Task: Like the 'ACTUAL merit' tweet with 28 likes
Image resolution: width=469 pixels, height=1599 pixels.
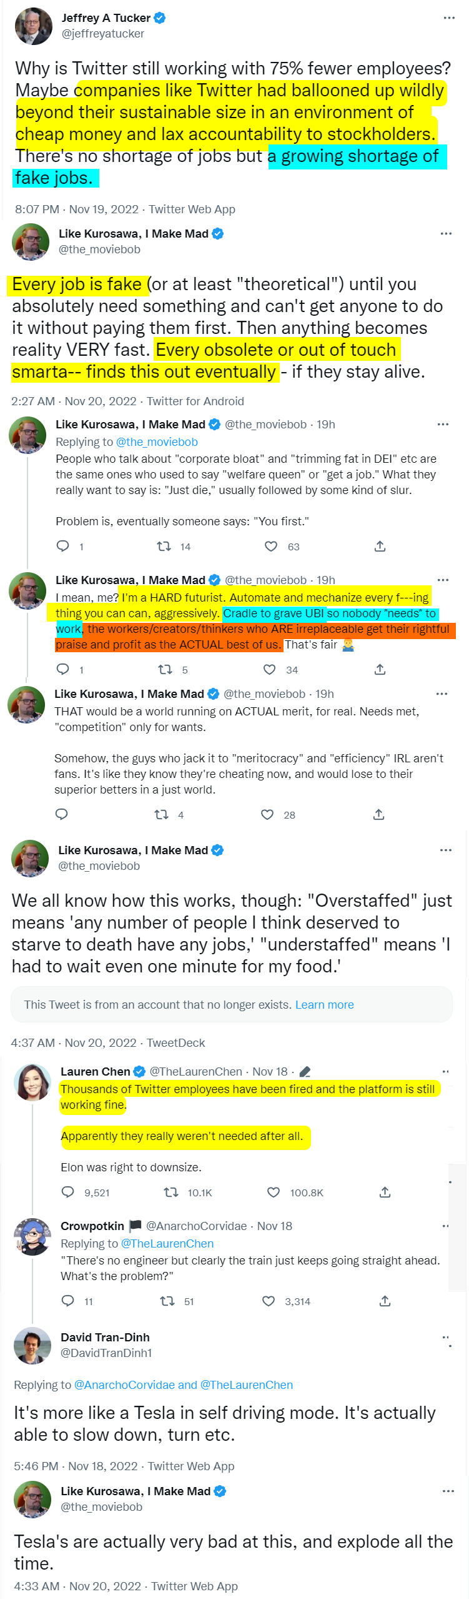Action: point(267,814)
